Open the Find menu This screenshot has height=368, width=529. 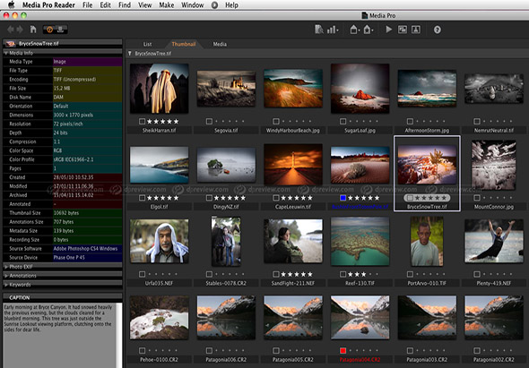[125, 5]
